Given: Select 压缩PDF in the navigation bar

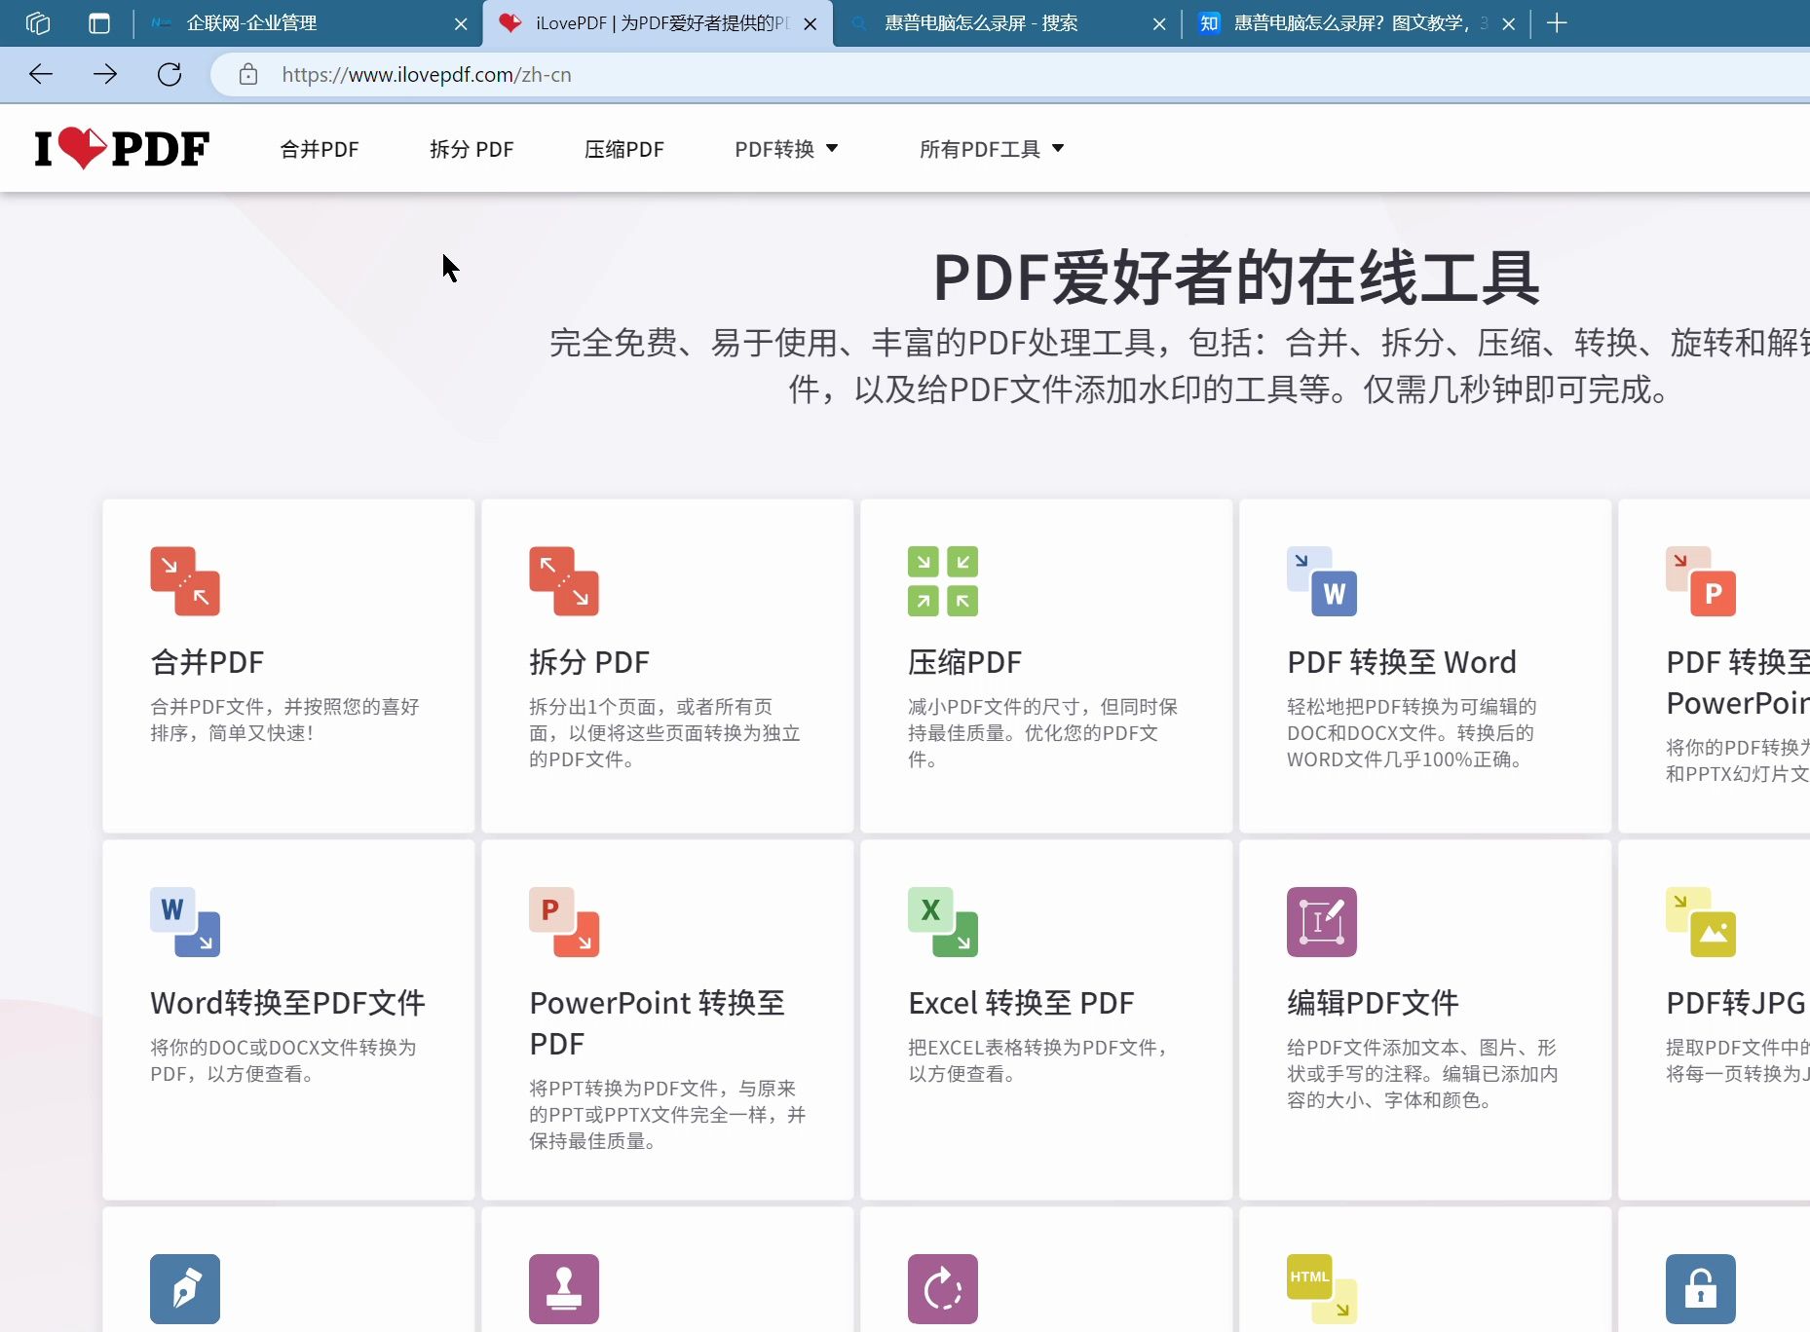Looking at the screenshot, I should coord(624,149).
